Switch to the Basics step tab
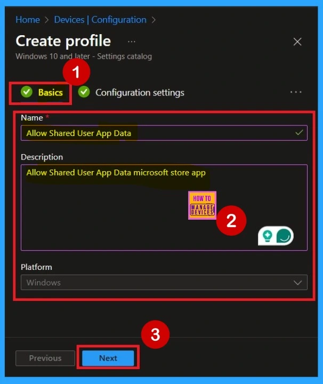Screen dimensions: 323x384 click(x=42, y=93)
